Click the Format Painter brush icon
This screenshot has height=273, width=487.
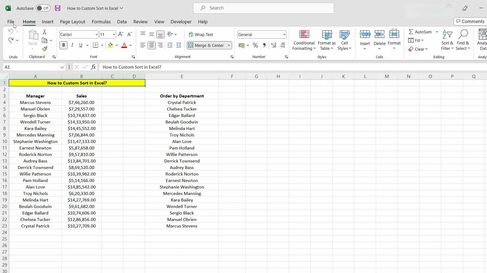point(45,49)
